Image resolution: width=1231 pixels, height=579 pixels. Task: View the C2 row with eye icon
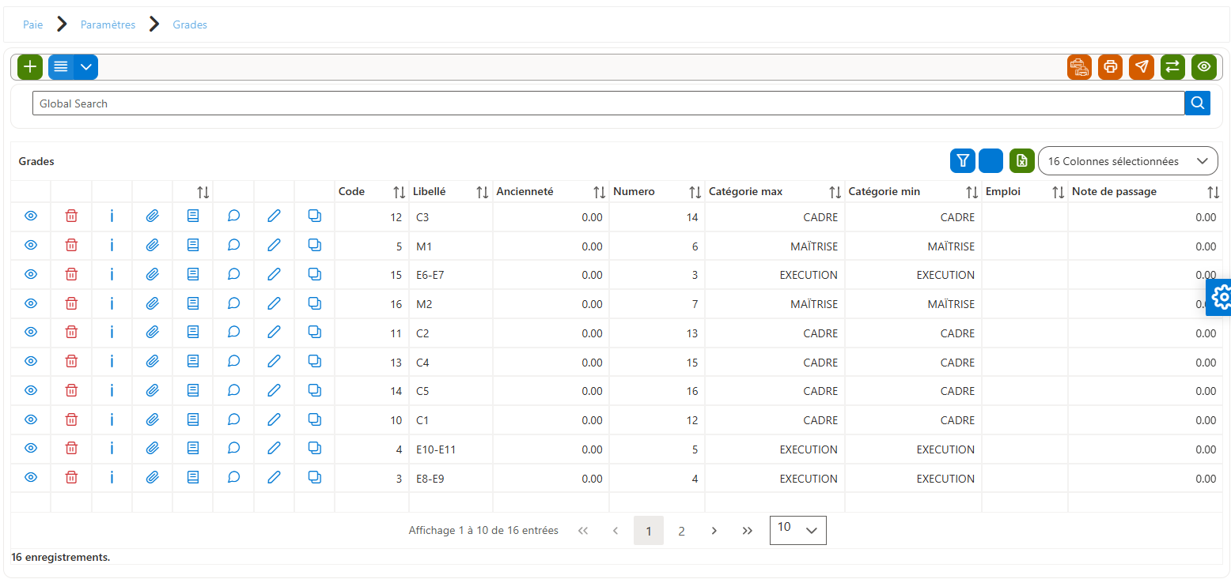(x=31, y=333)
